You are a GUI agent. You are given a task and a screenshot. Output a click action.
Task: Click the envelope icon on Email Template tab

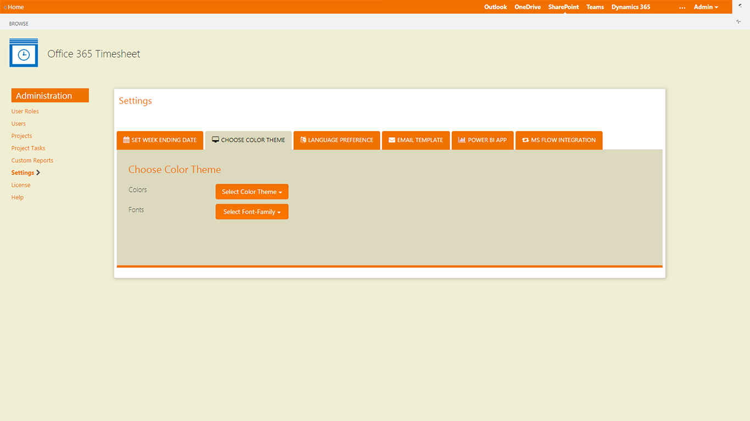click(x=392, y=140)
